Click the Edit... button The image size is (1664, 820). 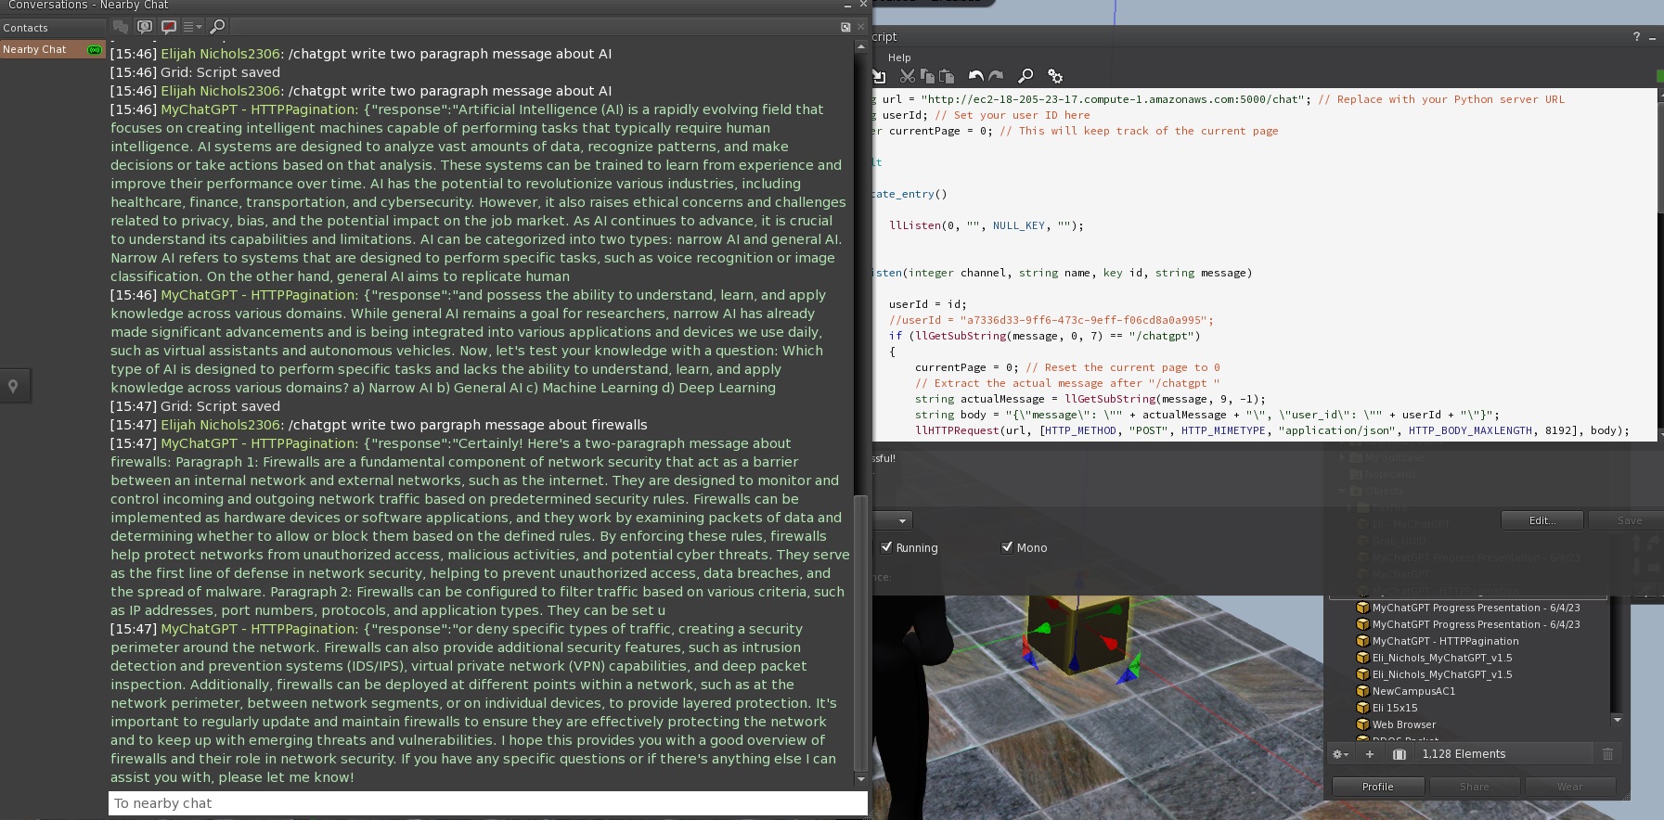[1541, 520]
